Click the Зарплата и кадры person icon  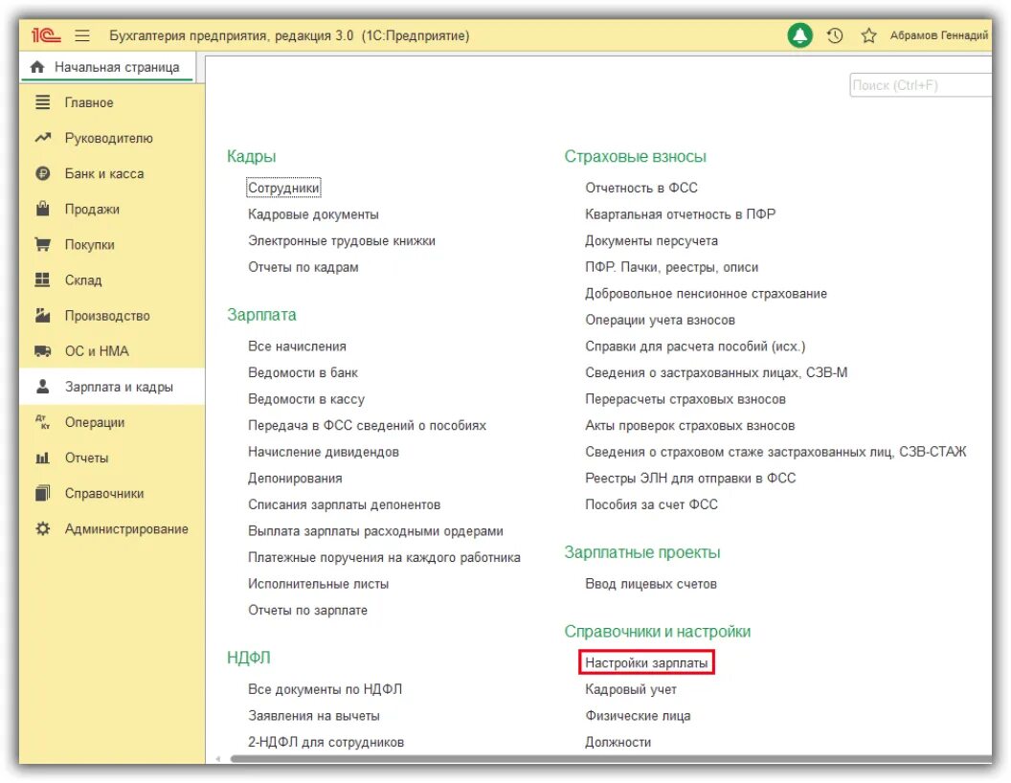tap(42, 387)
